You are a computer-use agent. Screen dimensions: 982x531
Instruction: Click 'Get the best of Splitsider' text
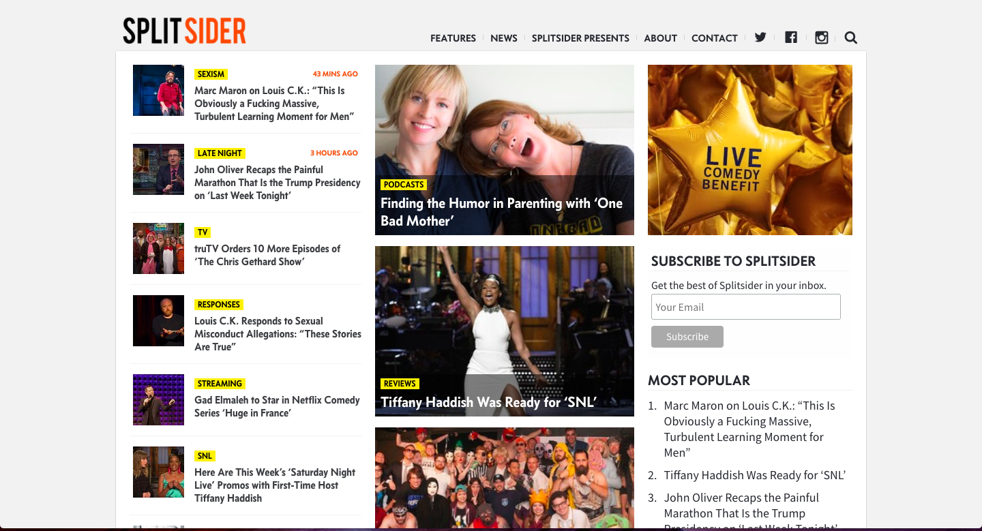[739, 286]
